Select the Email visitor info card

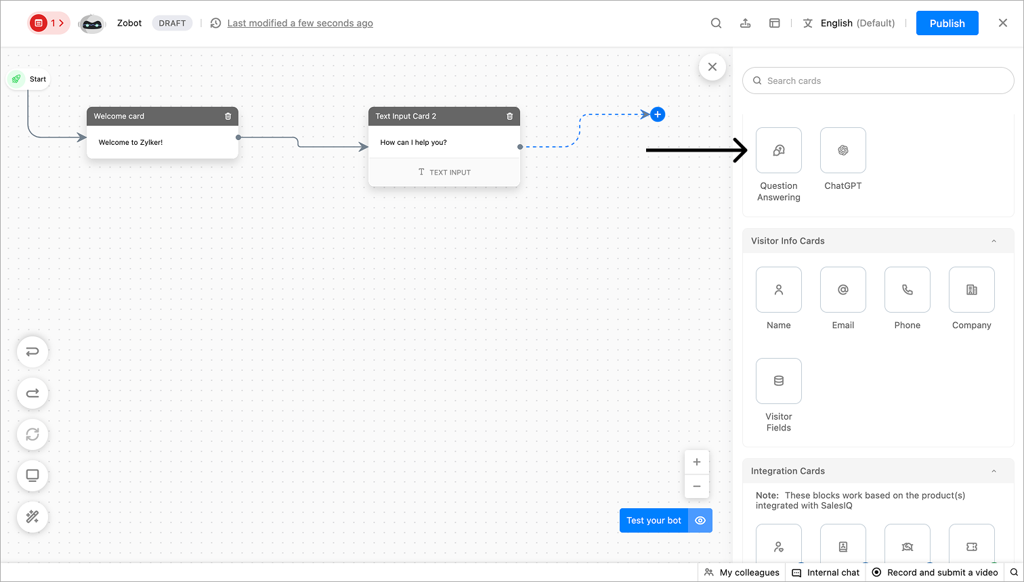point(843,290)
